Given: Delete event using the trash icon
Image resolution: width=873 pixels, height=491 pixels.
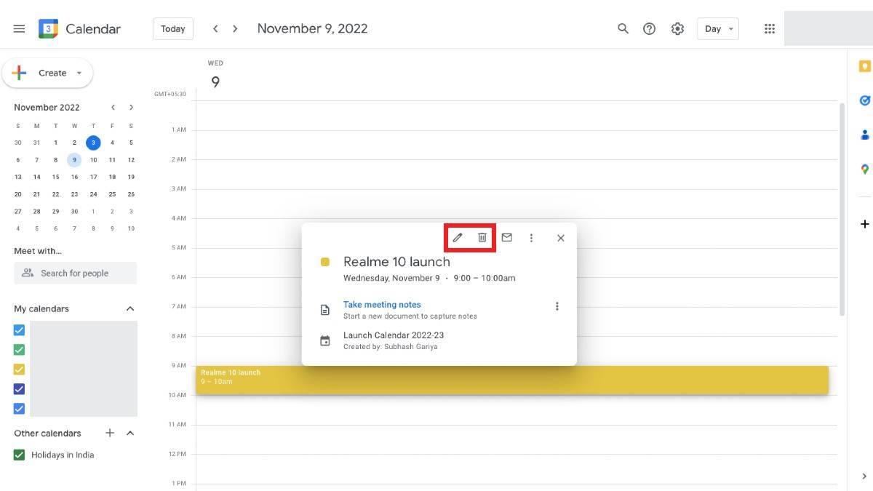Looking at the screenshot, I should coord(482,238).
